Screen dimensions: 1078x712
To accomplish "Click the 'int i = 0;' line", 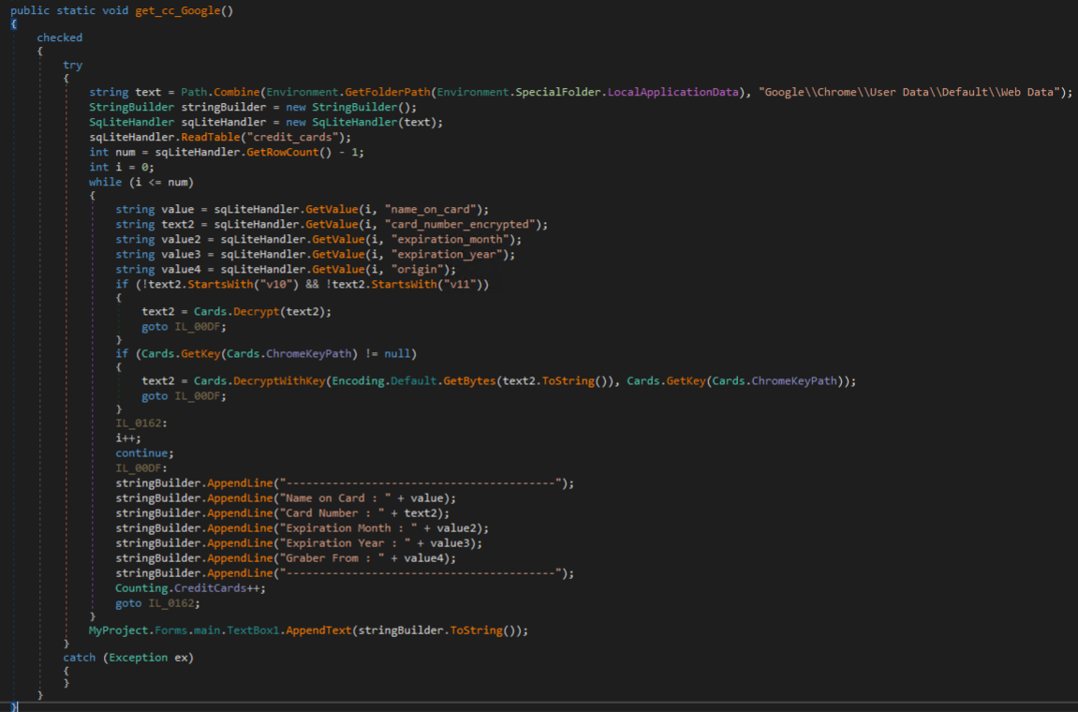I will click(x=122, y=167).
